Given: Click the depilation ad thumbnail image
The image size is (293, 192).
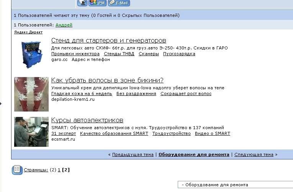Looking at the screenshot, I should click(31, 94).
